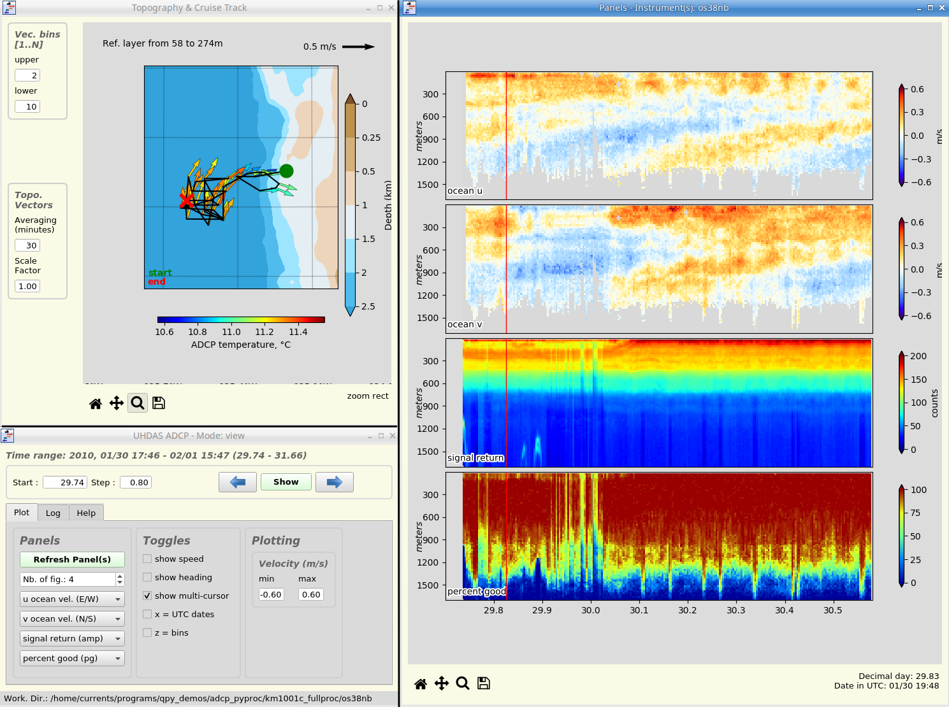
Task: Click Save figure icon in Panels window
Action: tap(484, 683)
